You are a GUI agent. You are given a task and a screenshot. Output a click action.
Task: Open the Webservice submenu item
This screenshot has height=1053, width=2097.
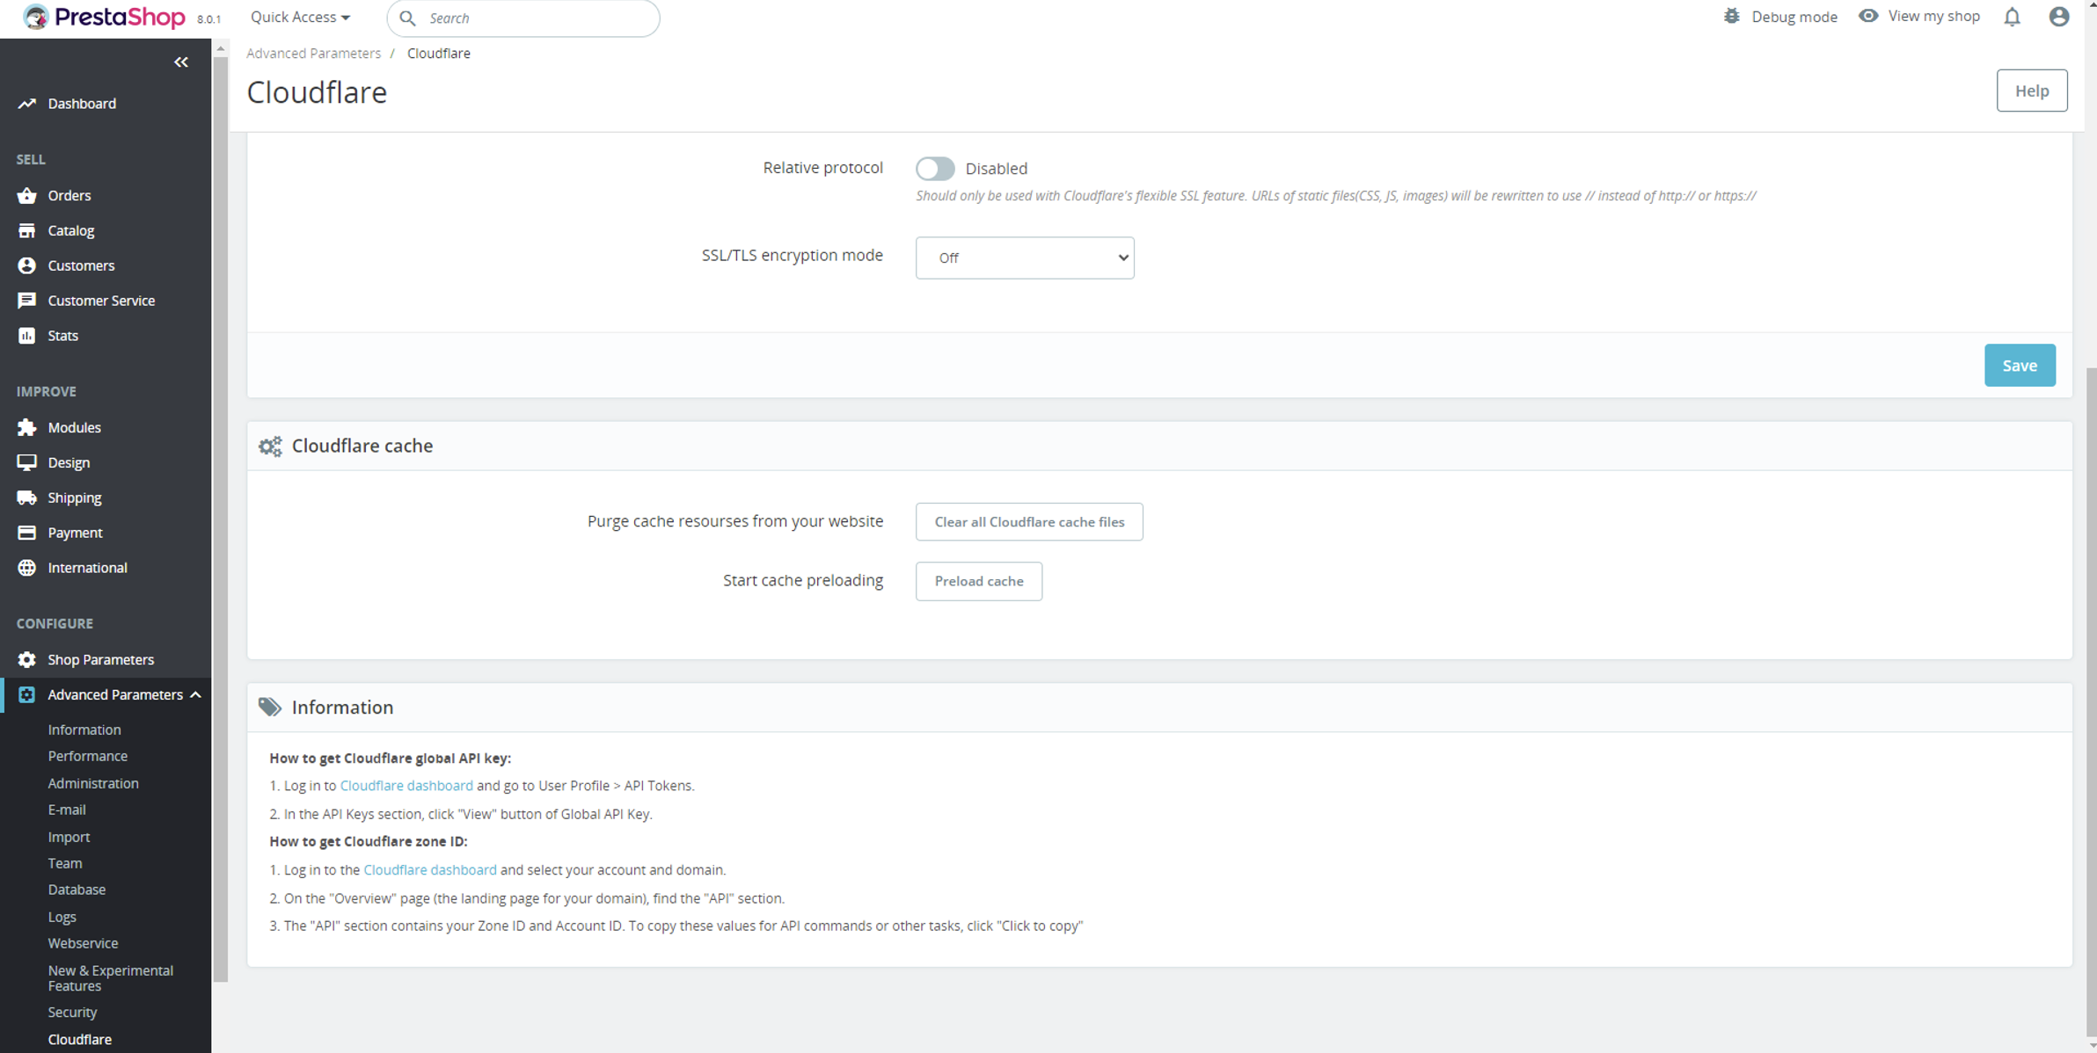[x=83, y=943]
